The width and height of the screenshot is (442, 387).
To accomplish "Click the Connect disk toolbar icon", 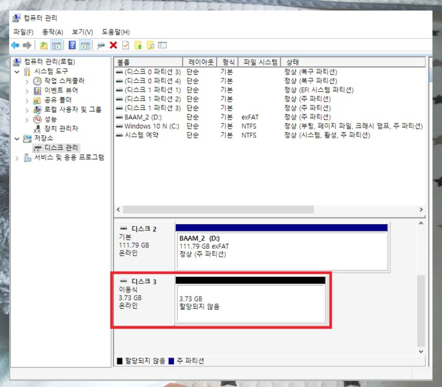I will [x=101, y=45].
